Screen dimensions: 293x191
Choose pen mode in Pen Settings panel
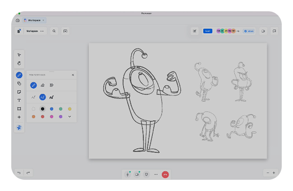(33, 85)
